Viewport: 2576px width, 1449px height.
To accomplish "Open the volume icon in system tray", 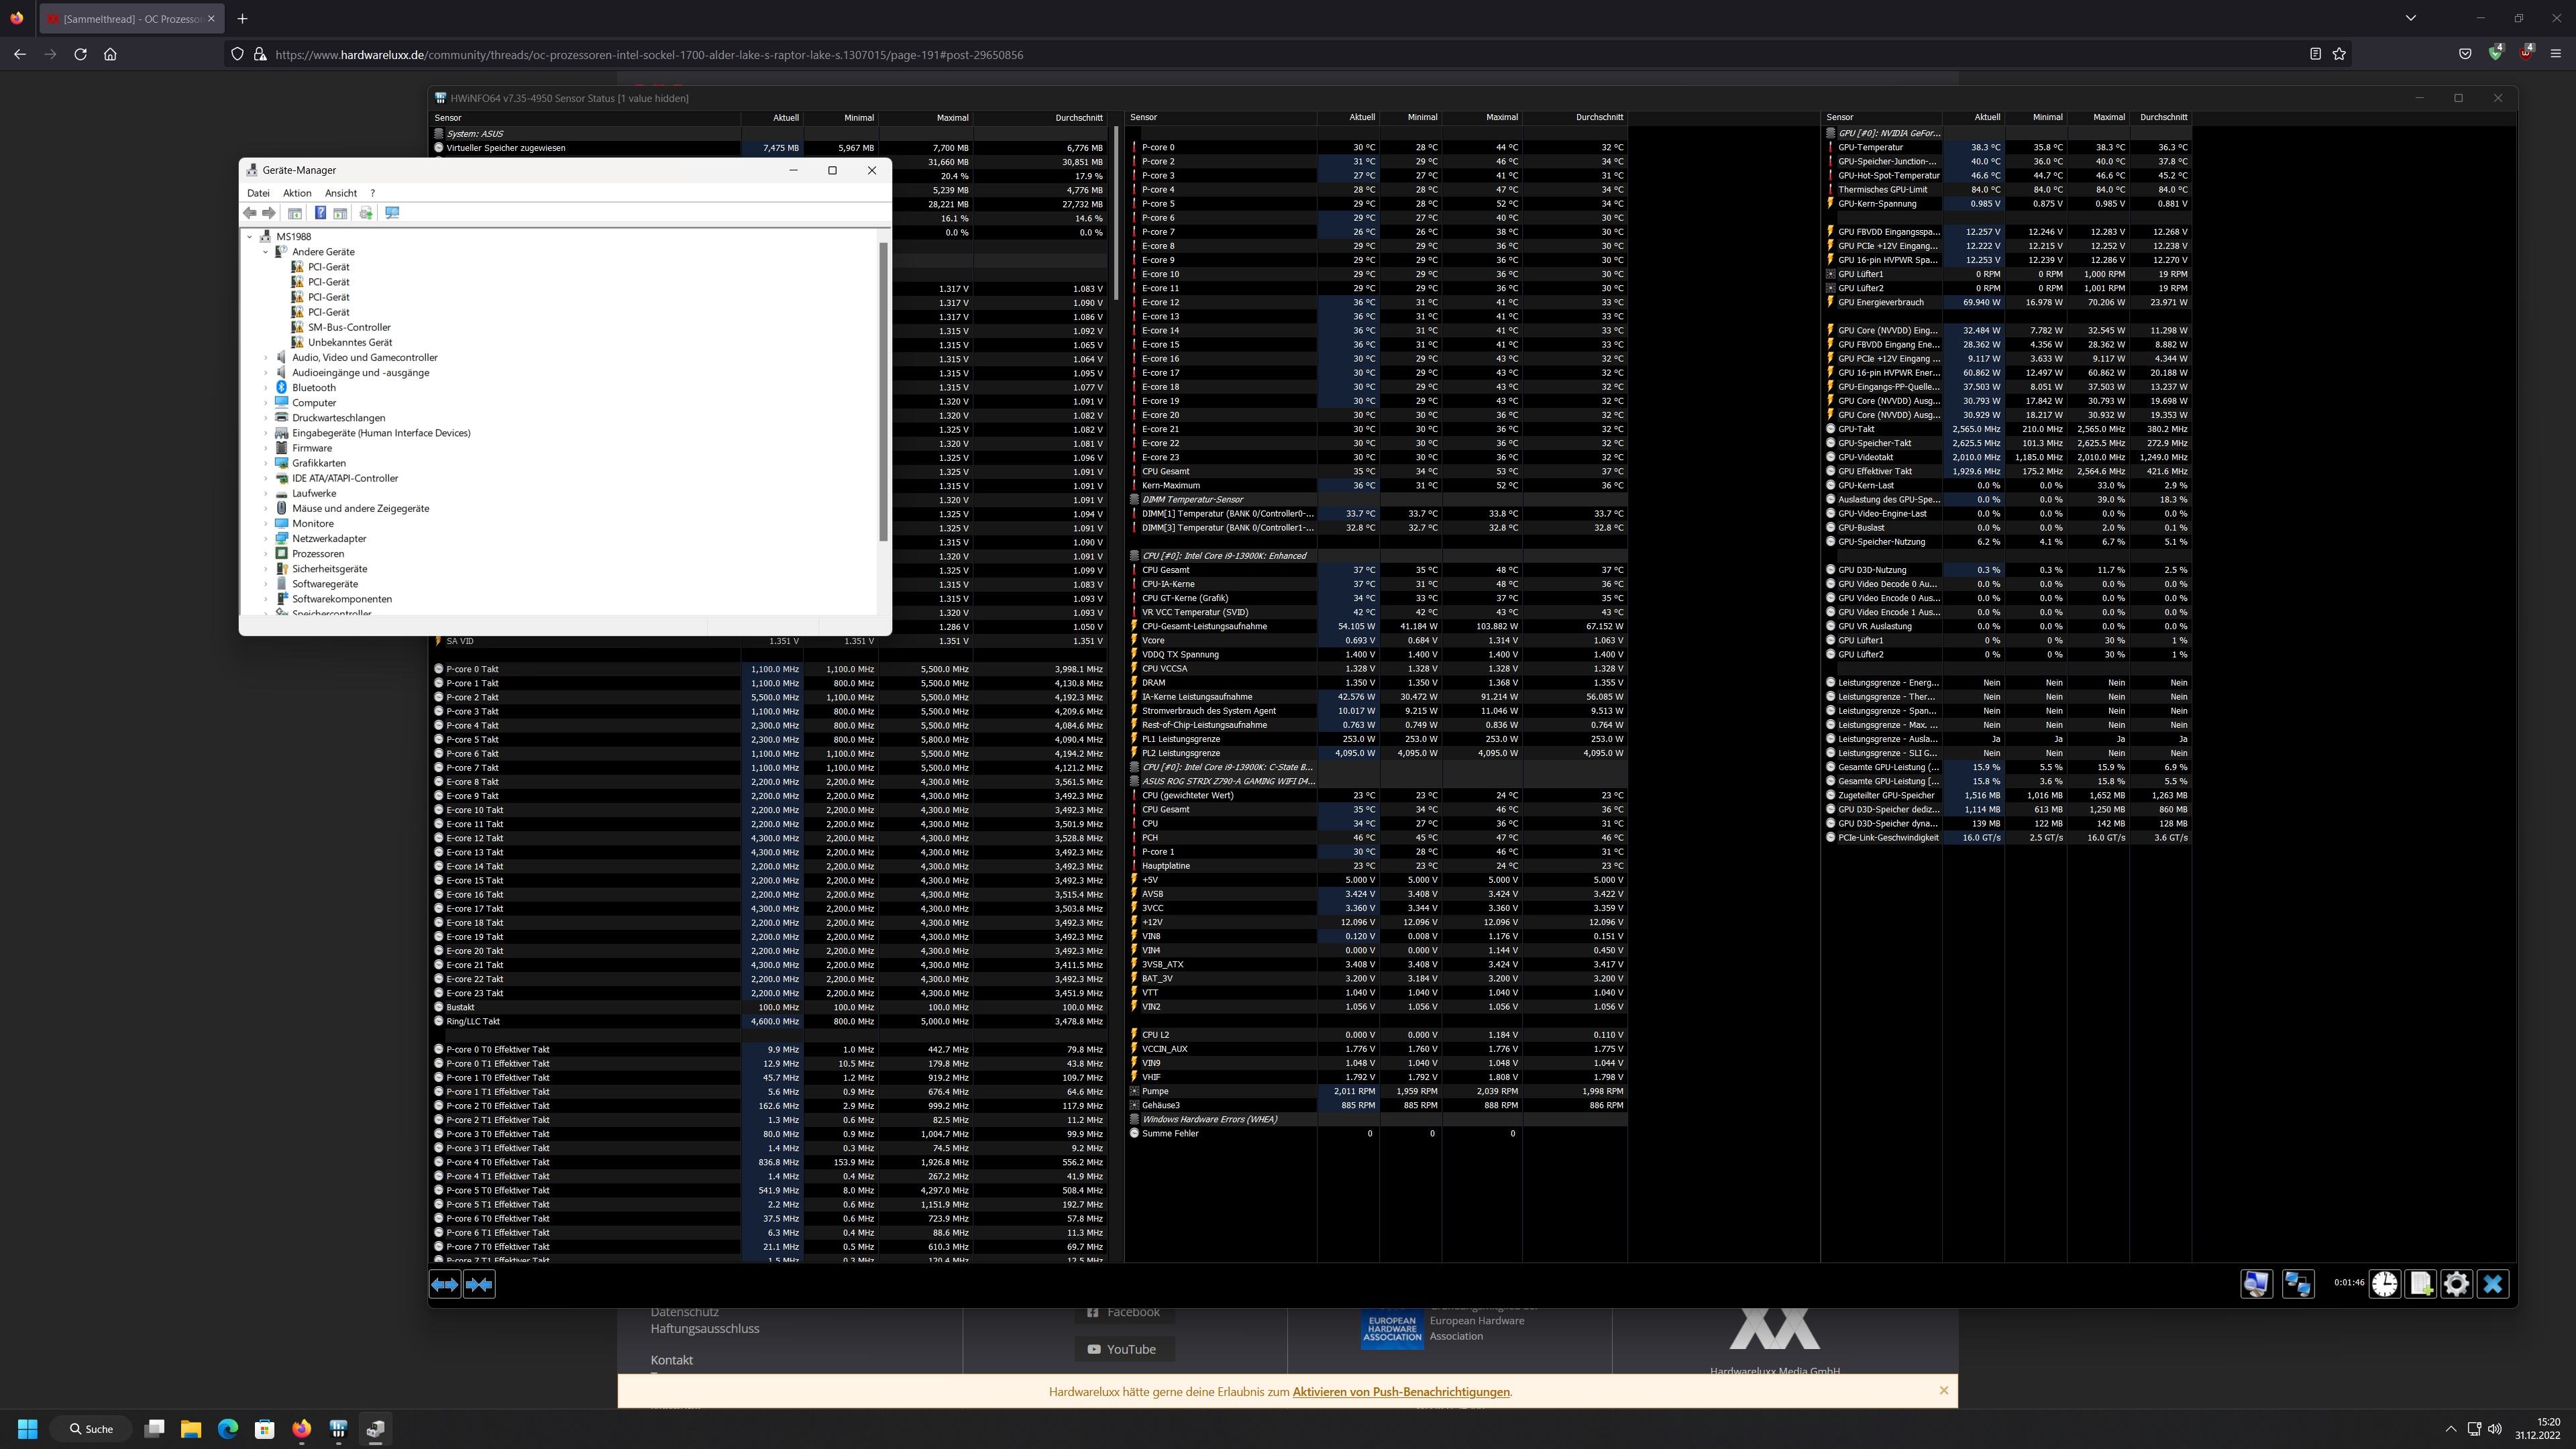I will (2495, 1429).
